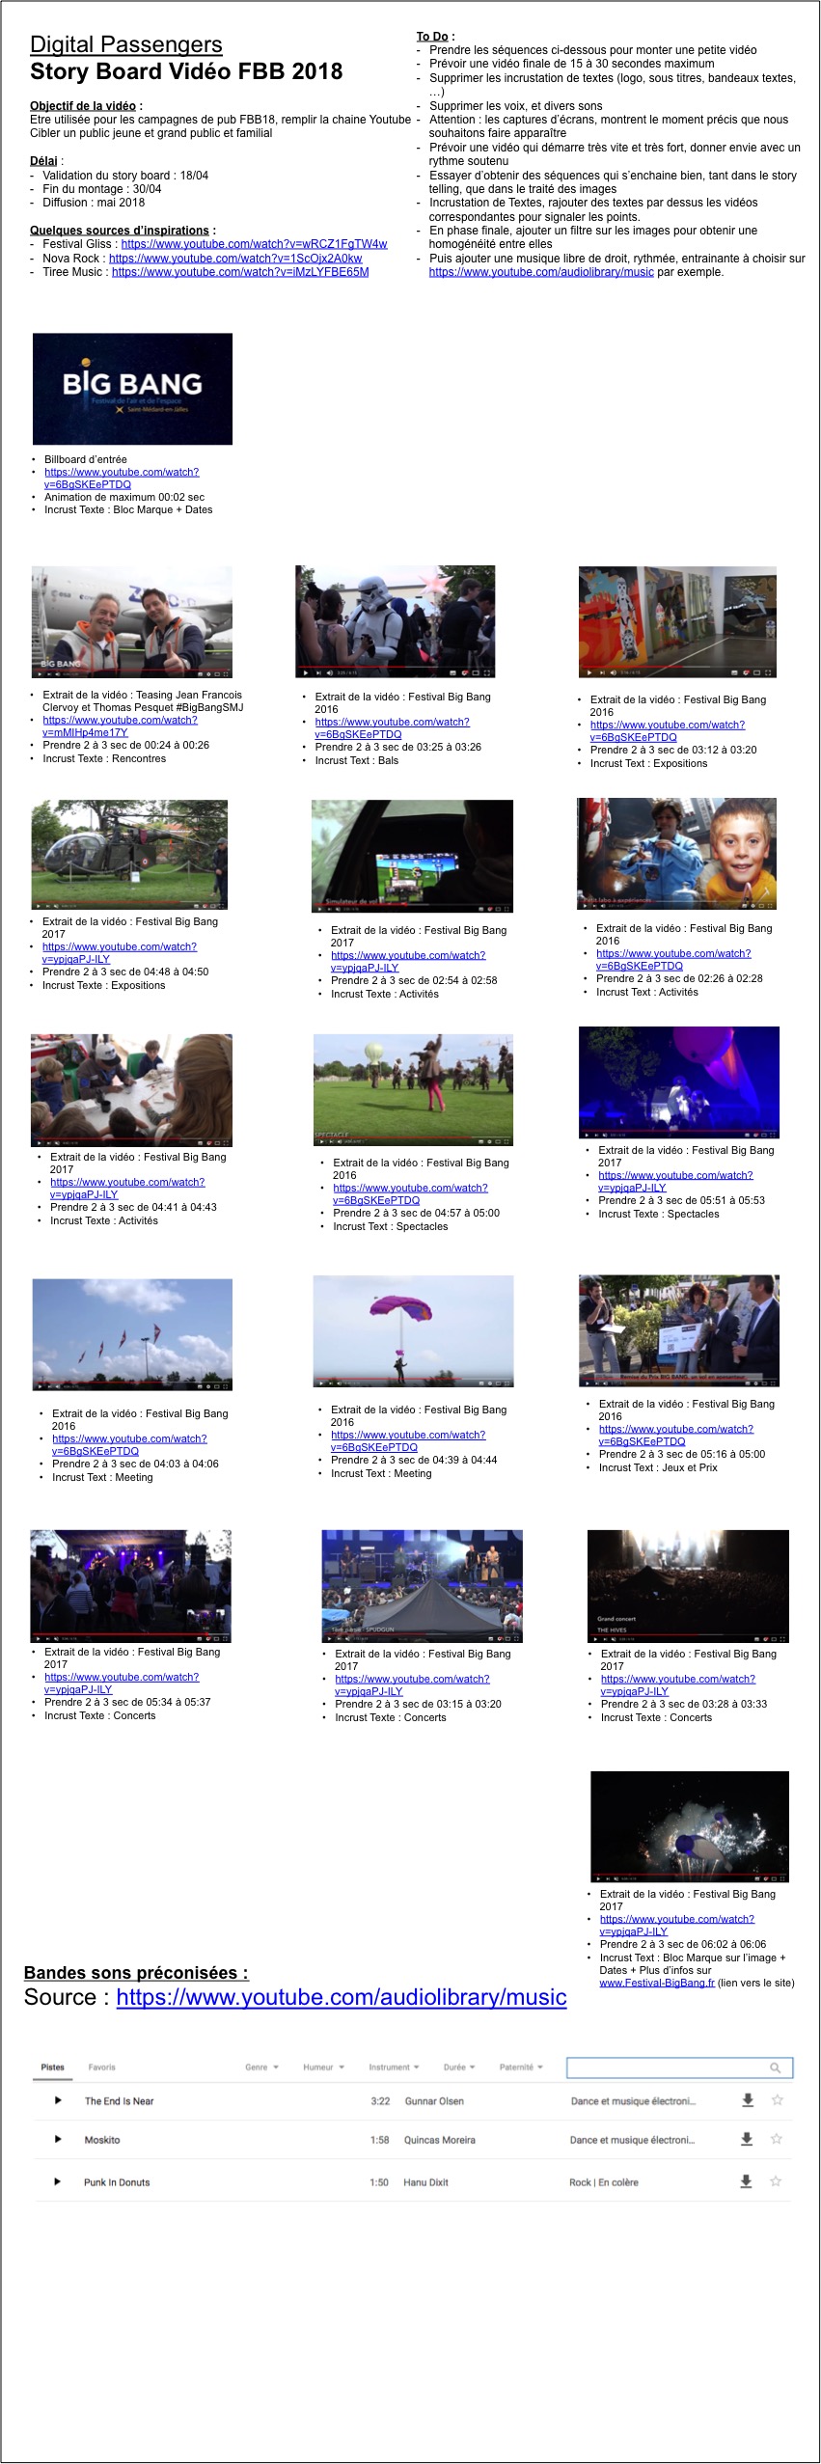Switch to the Favoris tab
Image resolution: width=821 pixels, height=2464 pixels.
[x=101, y=2067]
